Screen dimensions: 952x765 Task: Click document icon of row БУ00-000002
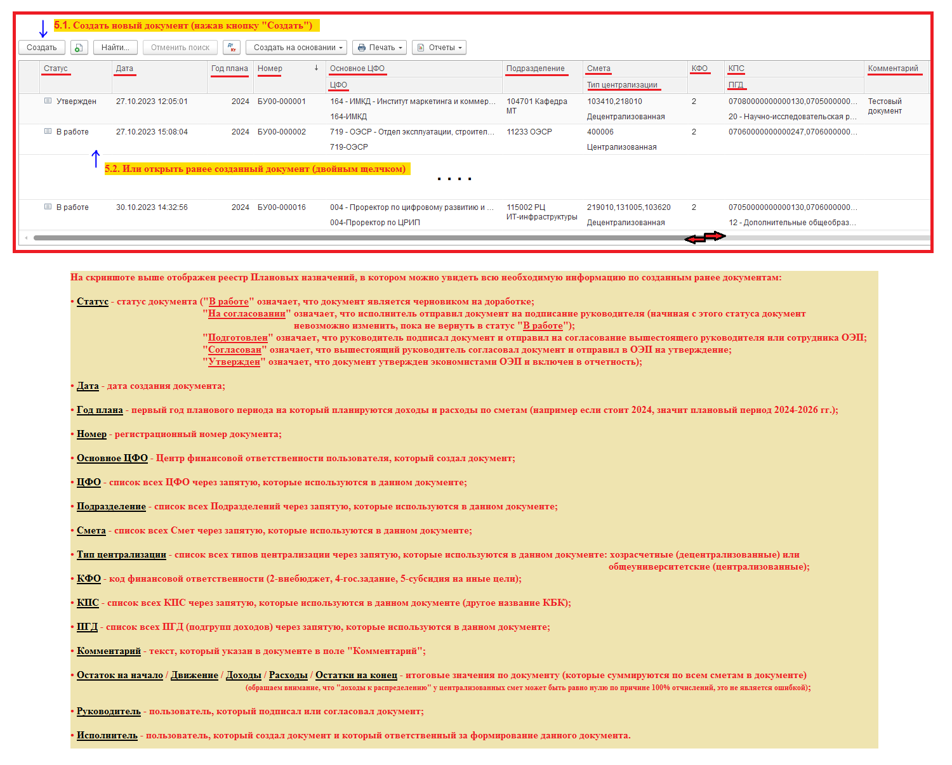point(48,131)
